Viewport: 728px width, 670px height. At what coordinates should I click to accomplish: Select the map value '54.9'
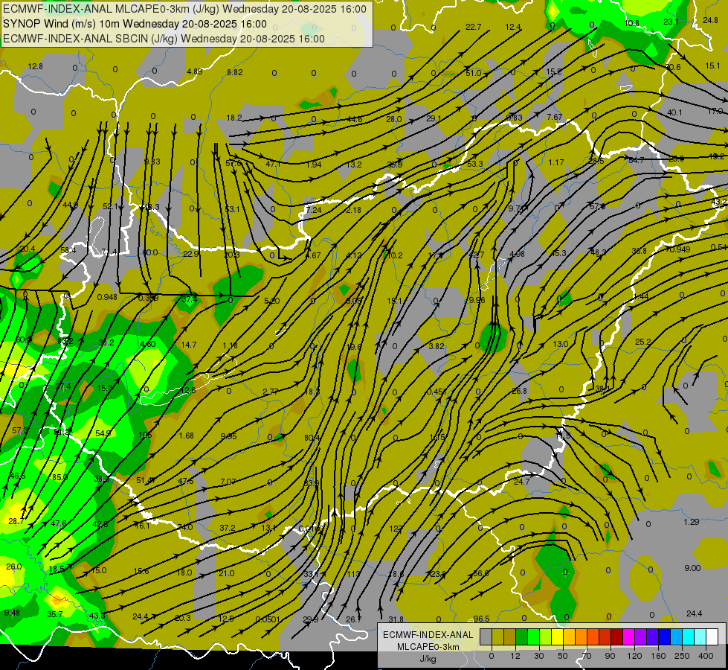(x=103, y=433)
